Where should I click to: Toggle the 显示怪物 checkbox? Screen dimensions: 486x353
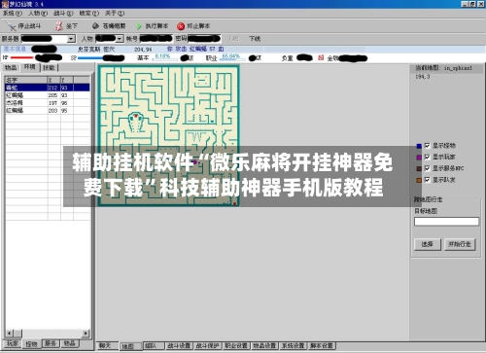coord(427,146)
